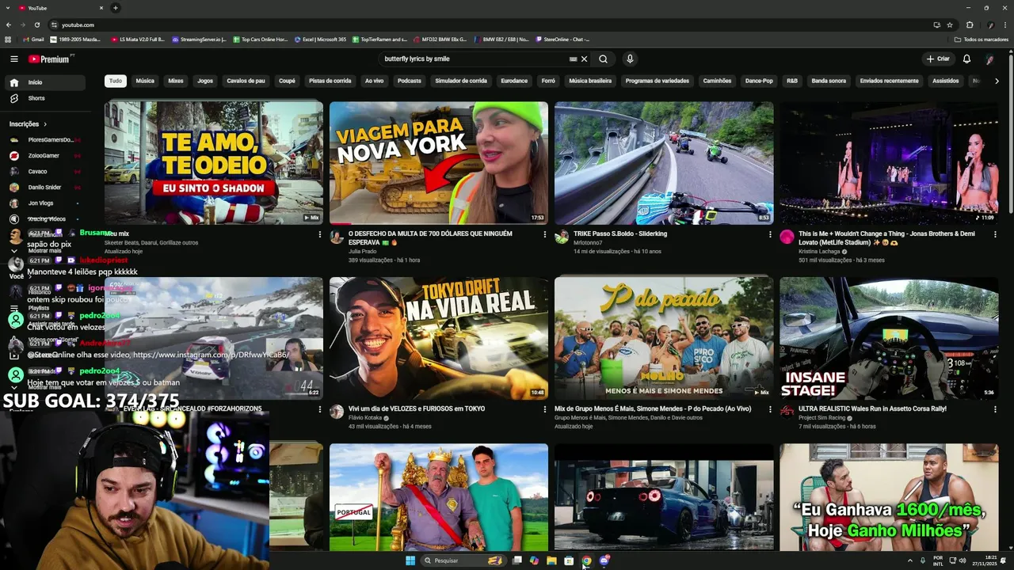Select the Ao vivo filter chip
The image size is (1014, 570).
coord(374,81)
